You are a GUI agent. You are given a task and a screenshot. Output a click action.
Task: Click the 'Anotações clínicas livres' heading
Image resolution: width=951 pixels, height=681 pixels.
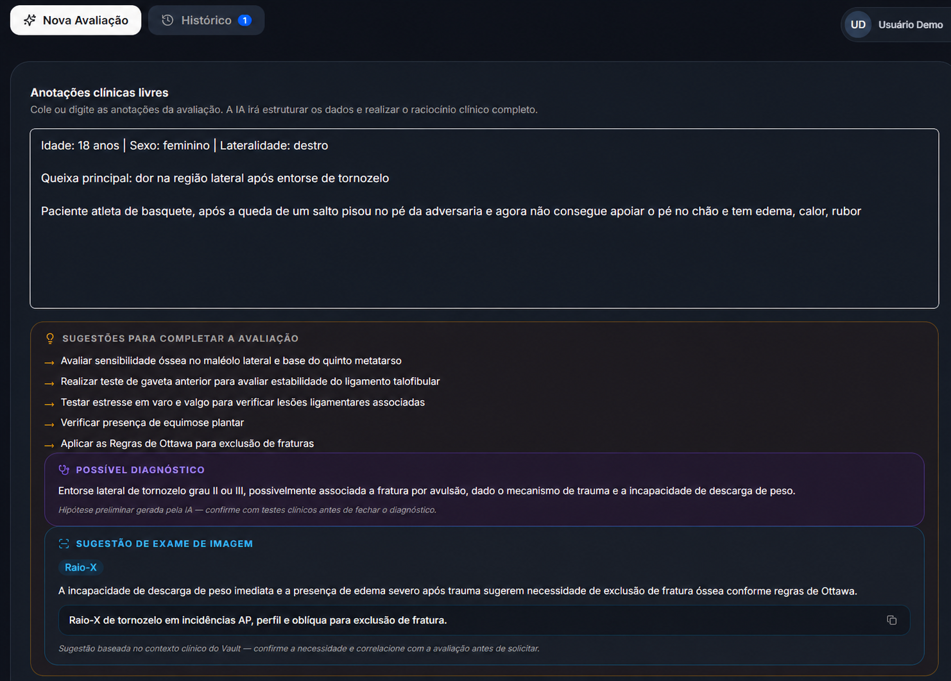[x=99, y=93]
